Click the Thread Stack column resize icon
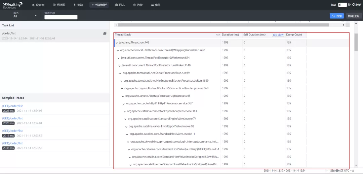The height and width of the screenshot is (174, 363). 218,35
